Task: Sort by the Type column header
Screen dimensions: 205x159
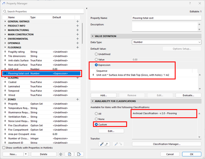Action: [x=41, y=17]
